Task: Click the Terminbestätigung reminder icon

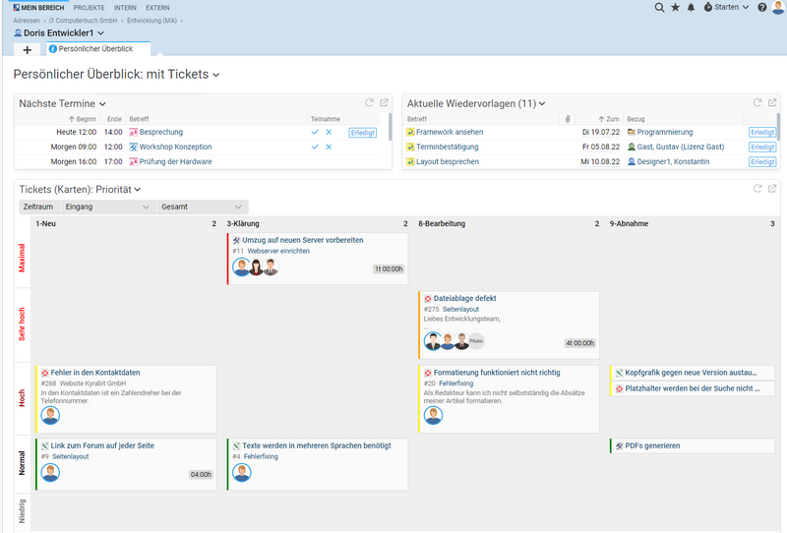Action: click(410, 148)
